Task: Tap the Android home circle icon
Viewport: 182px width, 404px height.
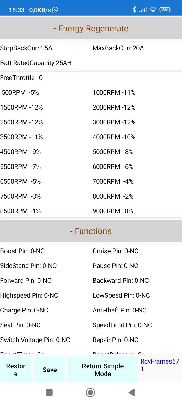Action: (x=91, y=392)
